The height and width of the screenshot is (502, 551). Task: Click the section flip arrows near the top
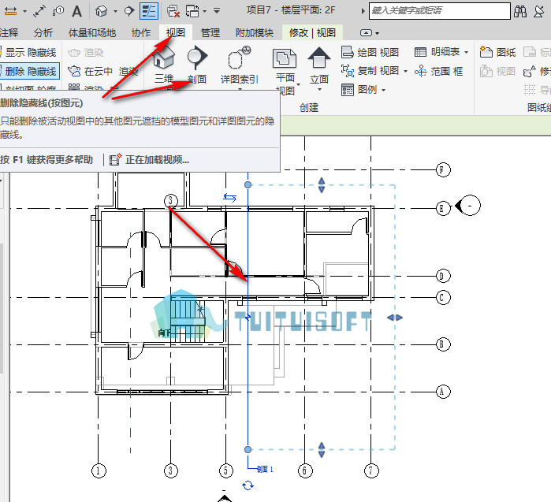point(230,198)
